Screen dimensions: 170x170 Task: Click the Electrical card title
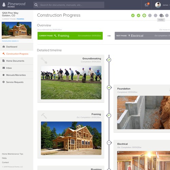(x=122, y=144)
